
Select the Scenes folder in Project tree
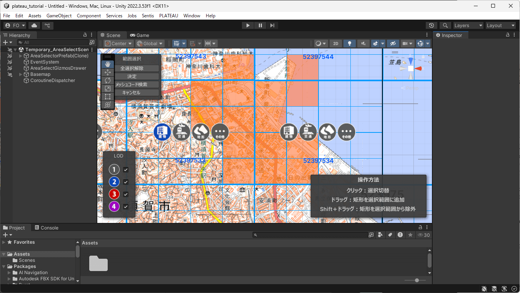pos(27,260)
